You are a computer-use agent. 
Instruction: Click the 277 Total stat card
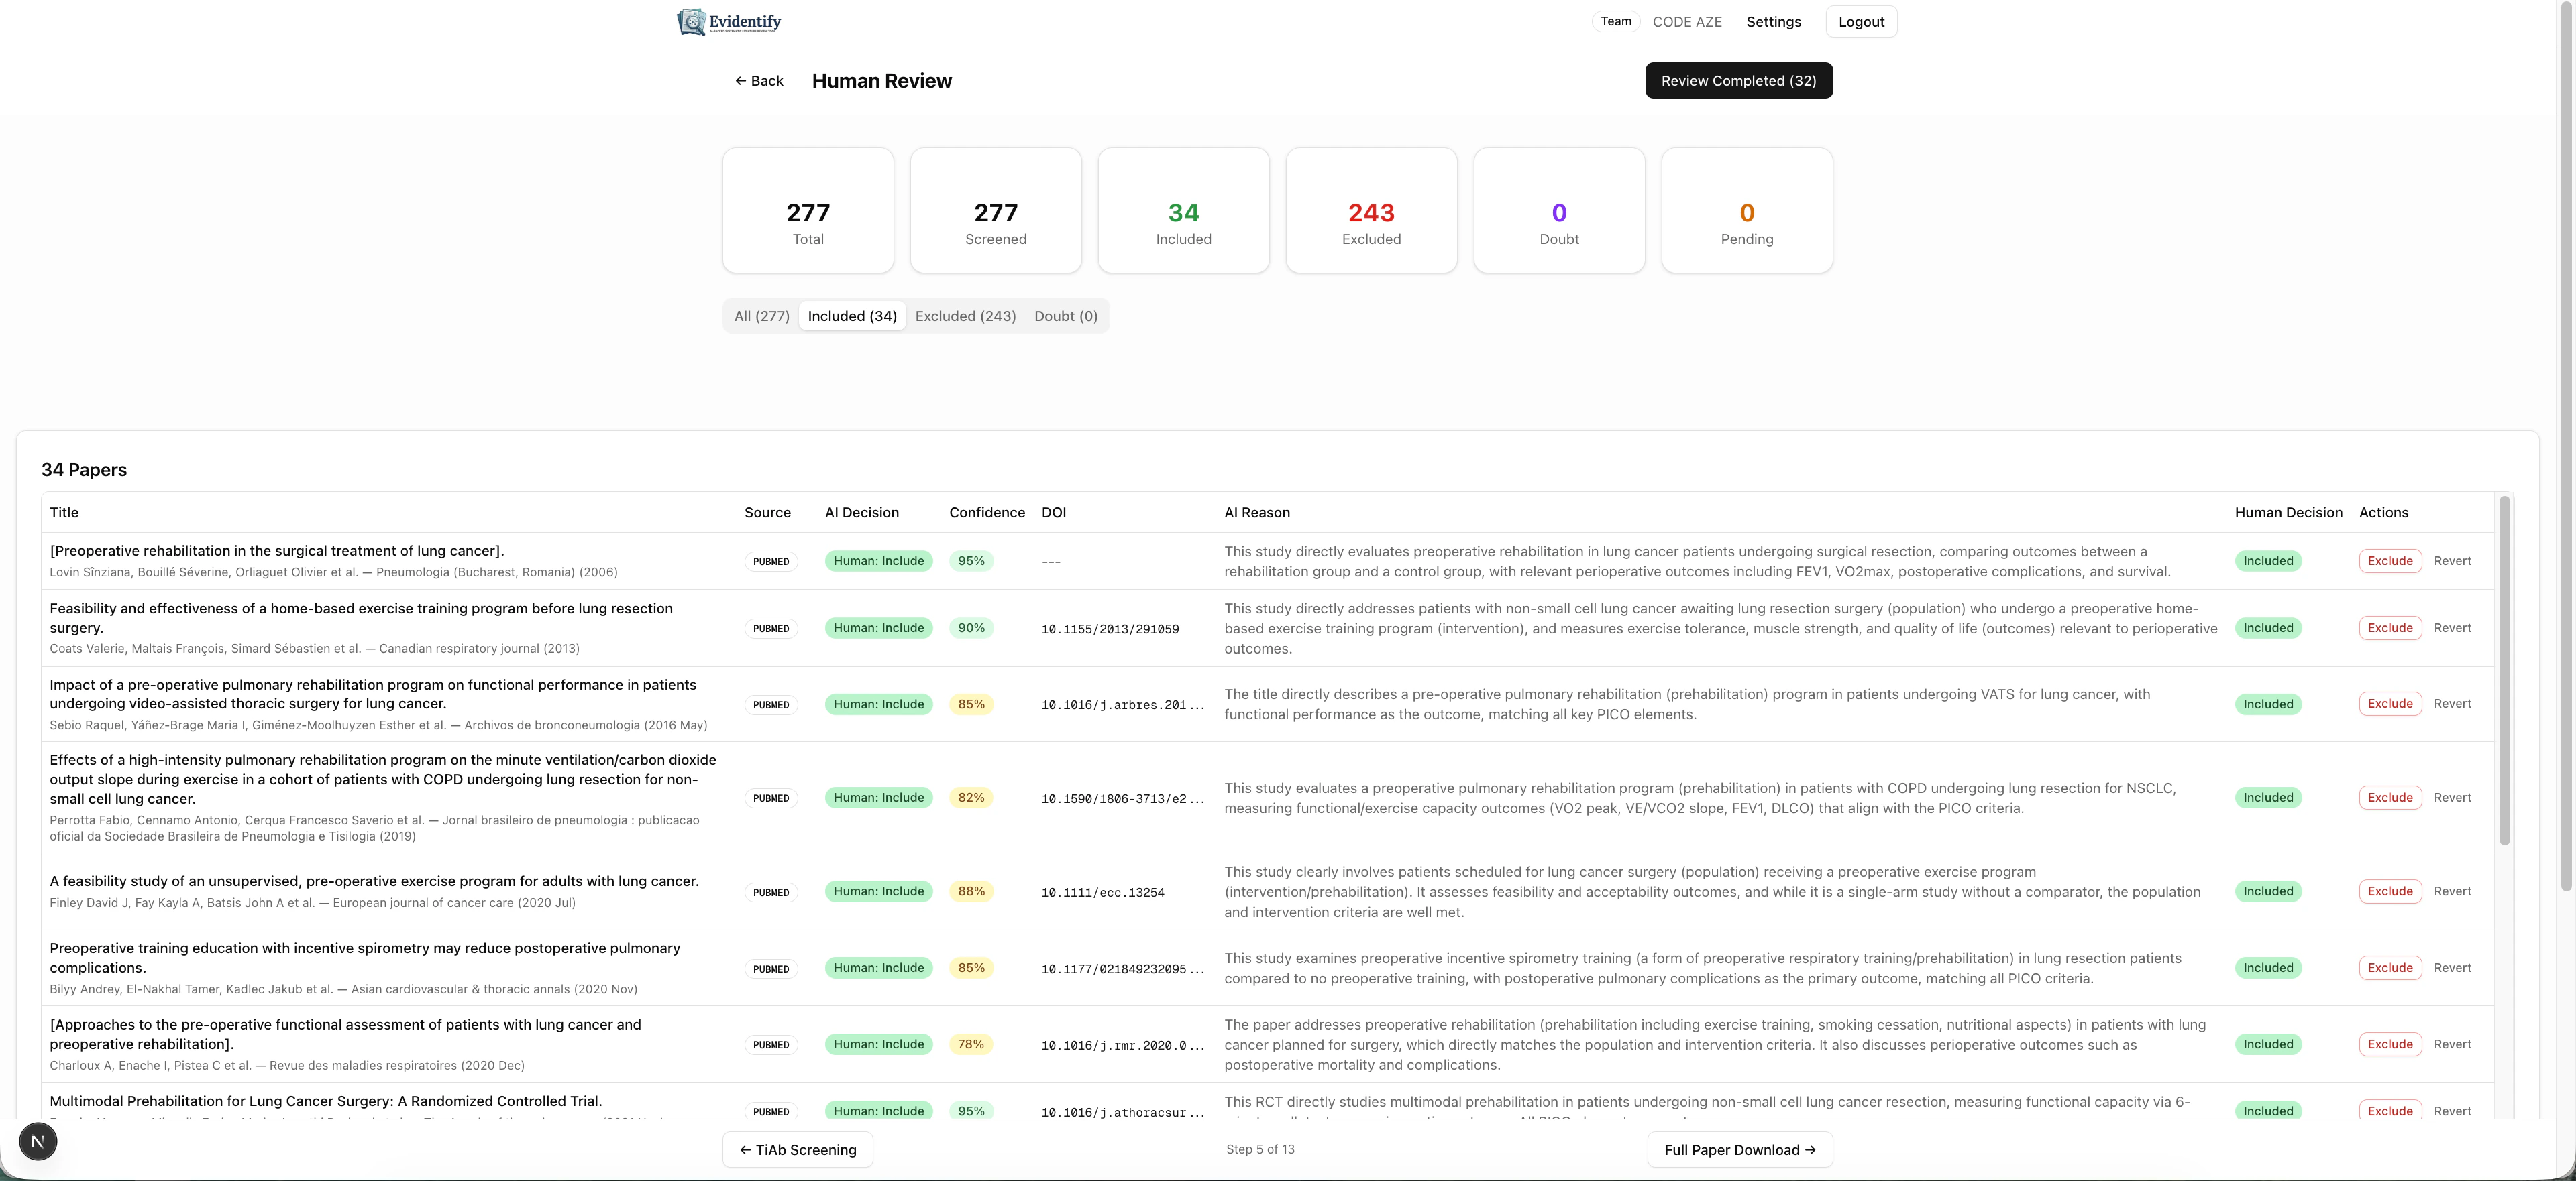[808, 211]
